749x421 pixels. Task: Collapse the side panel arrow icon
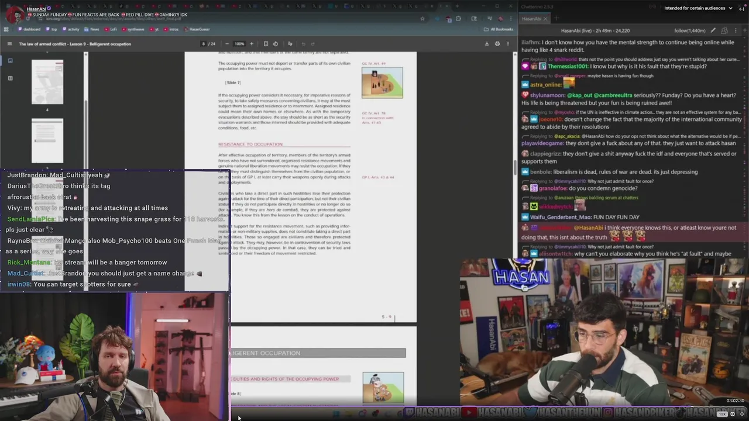(x=741, y=8)
